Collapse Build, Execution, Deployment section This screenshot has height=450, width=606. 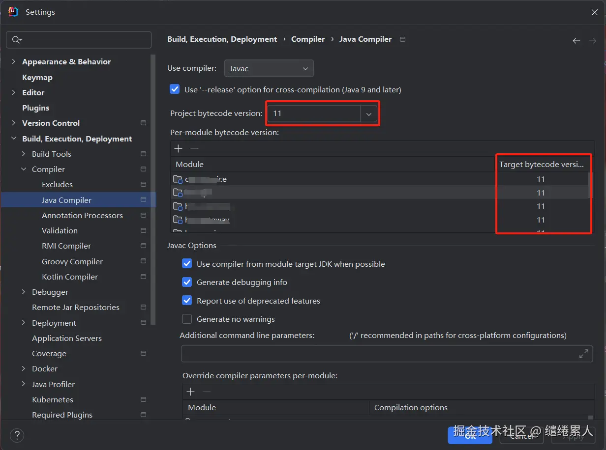coord(14,139)
